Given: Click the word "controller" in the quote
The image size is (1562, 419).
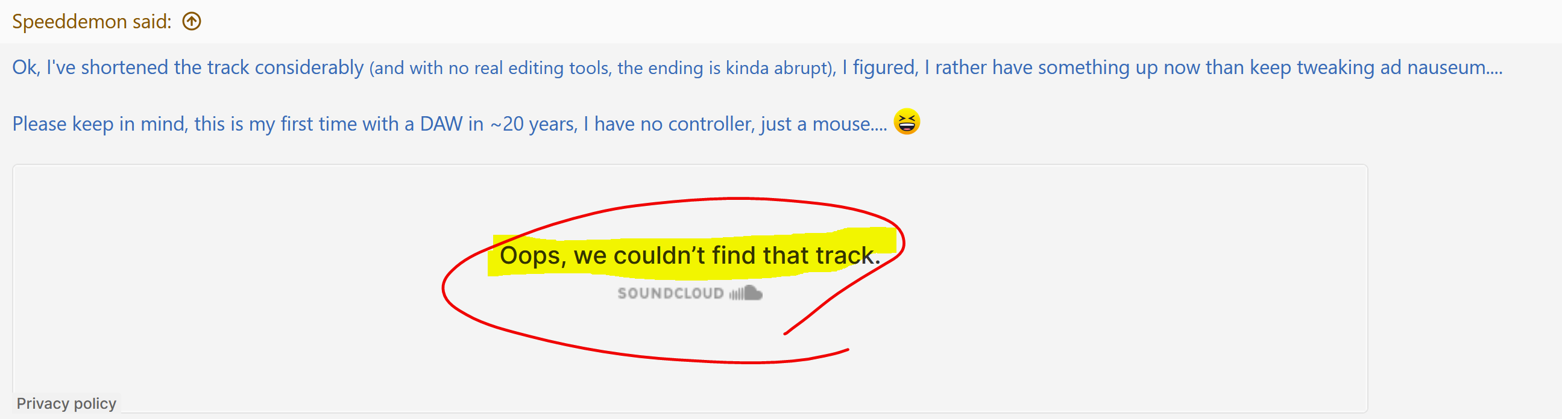Looking at the screenshot, I should (x=710, y=124).
